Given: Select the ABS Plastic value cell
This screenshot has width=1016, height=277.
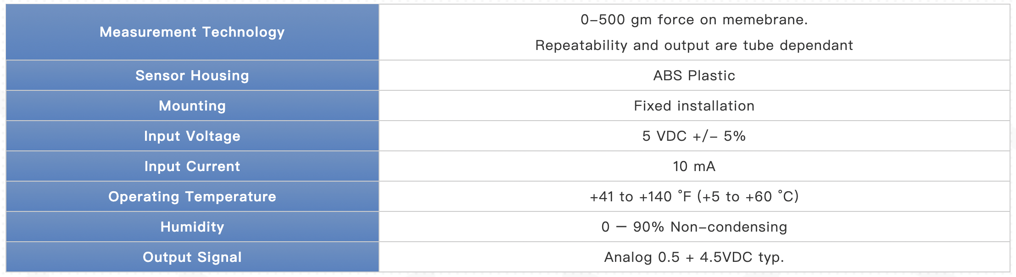Looking at the screenshot, I should pyautogui.click(x=694, y=76).
